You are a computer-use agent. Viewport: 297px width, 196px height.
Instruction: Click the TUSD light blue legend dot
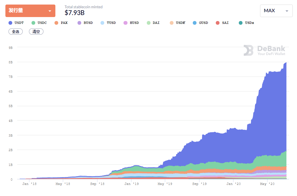(x=103, y=23)
